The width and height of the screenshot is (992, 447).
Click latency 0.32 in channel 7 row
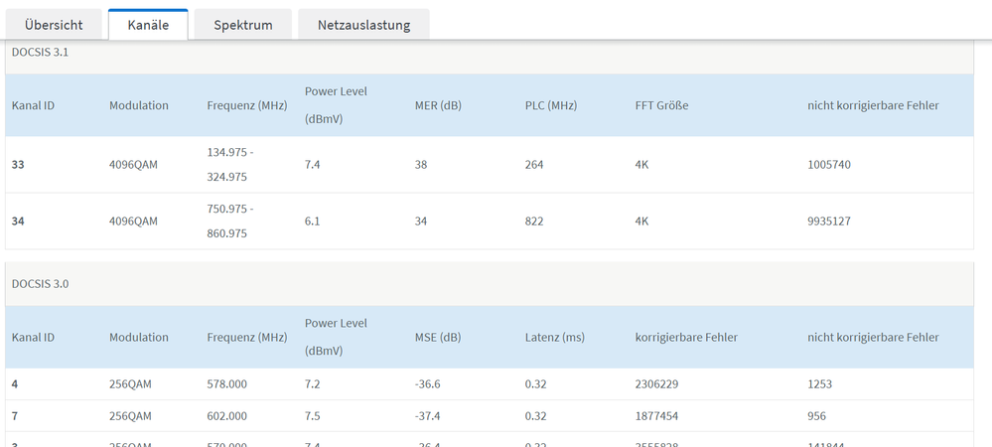(x=535, y=416)
